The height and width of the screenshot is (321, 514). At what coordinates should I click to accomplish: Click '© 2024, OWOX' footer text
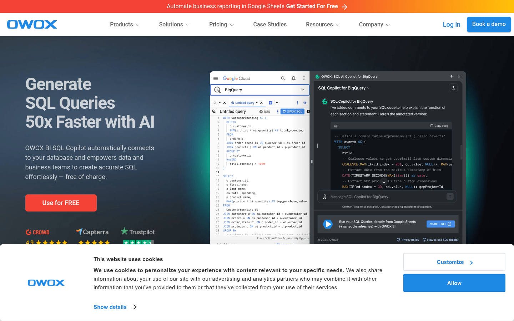tap(328, 240)
